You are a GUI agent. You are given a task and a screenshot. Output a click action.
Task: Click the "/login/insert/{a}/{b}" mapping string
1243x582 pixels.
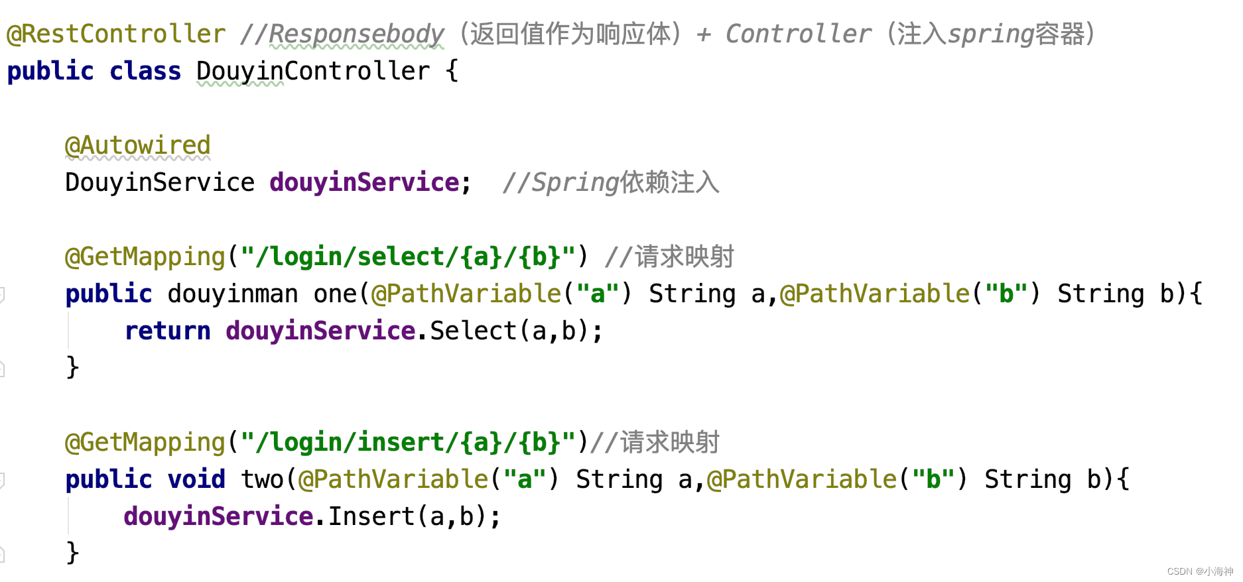(409, 442)
